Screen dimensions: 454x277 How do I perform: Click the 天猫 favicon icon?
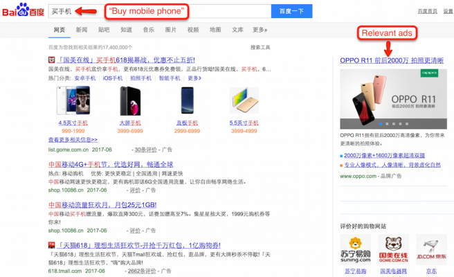(51, 245)
